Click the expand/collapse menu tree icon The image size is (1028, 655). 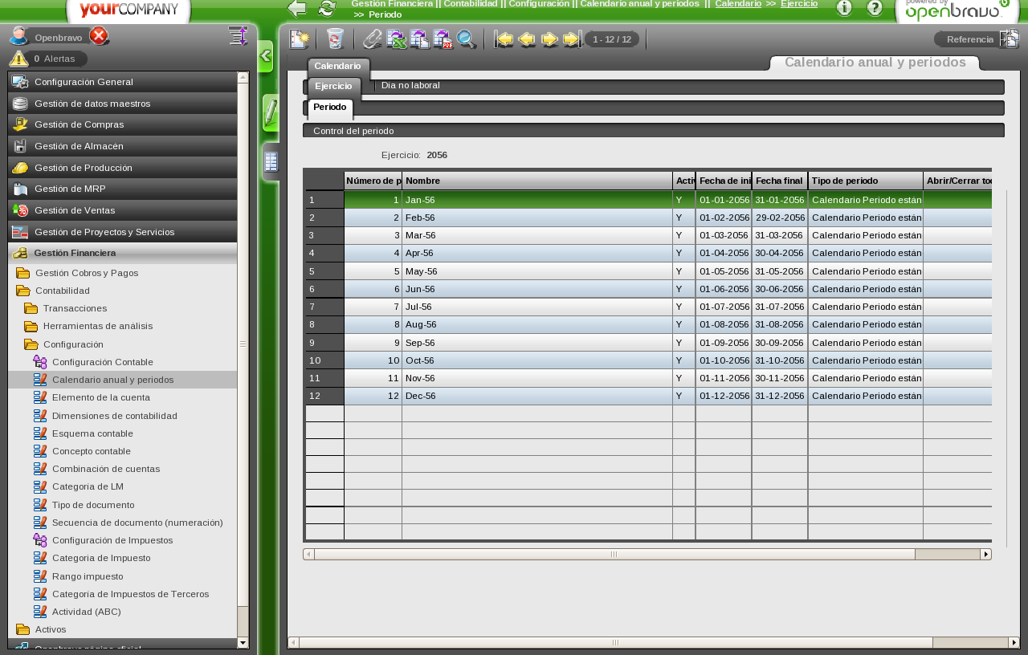[238, 36]
